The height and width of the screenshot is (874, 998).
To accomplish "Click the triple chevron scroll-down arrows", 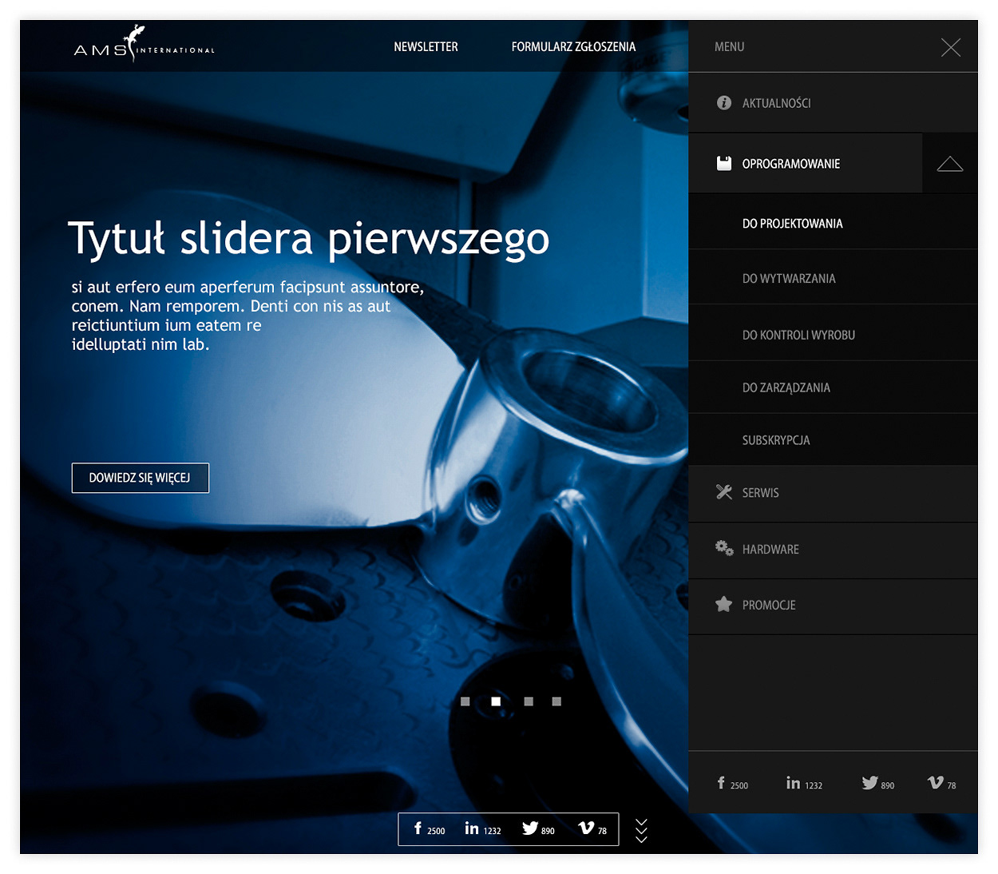I will tap(641, 831).
